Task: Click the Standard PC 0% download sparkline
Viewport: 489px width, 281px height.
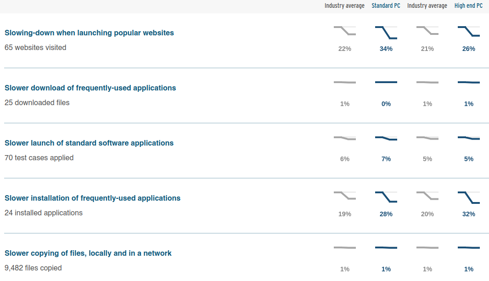Action: pos(386,82)
